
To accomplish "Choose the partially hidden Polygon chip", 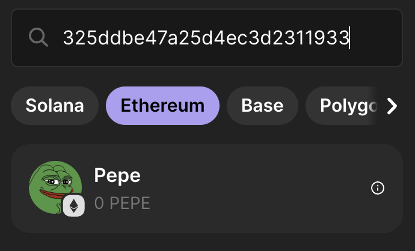I will [x=342, y=106].
